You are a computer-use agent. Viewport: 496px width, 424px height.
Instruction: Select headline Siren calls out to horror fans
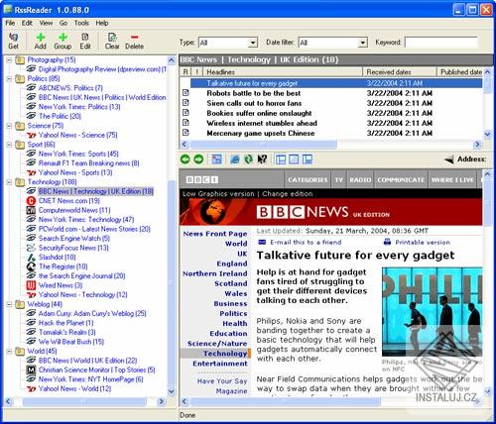point(254,103)
